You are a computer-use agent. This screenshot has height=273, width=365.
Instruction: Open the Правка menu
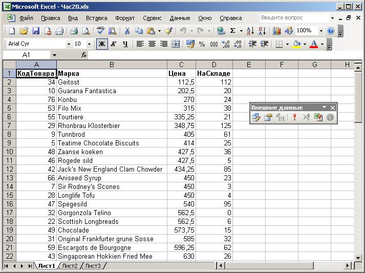[x=50, y=18]
